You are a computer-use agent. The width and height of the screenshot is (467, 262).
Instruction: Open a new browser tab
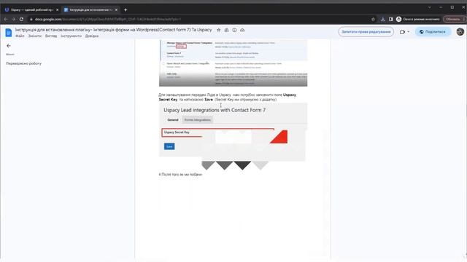(x=126, y=9)
